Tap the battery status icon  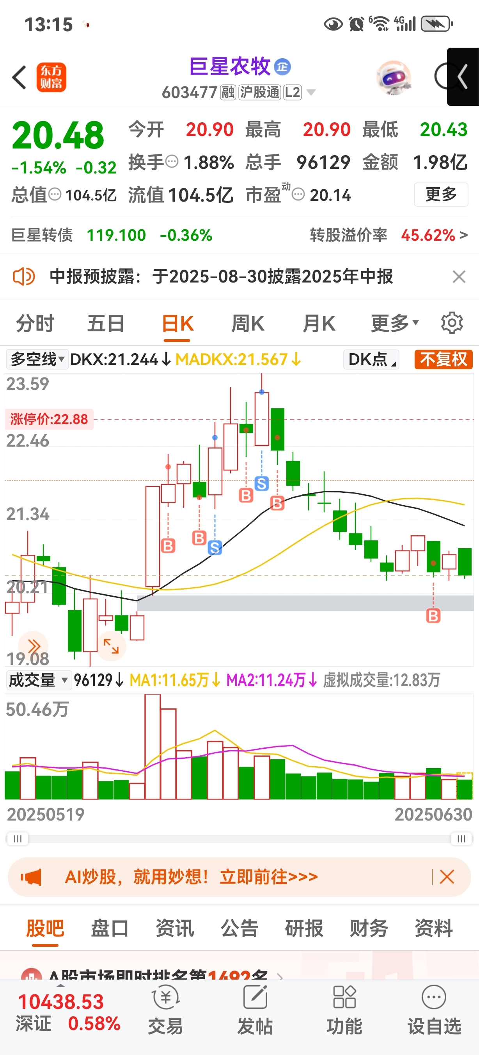coord(437,24)
